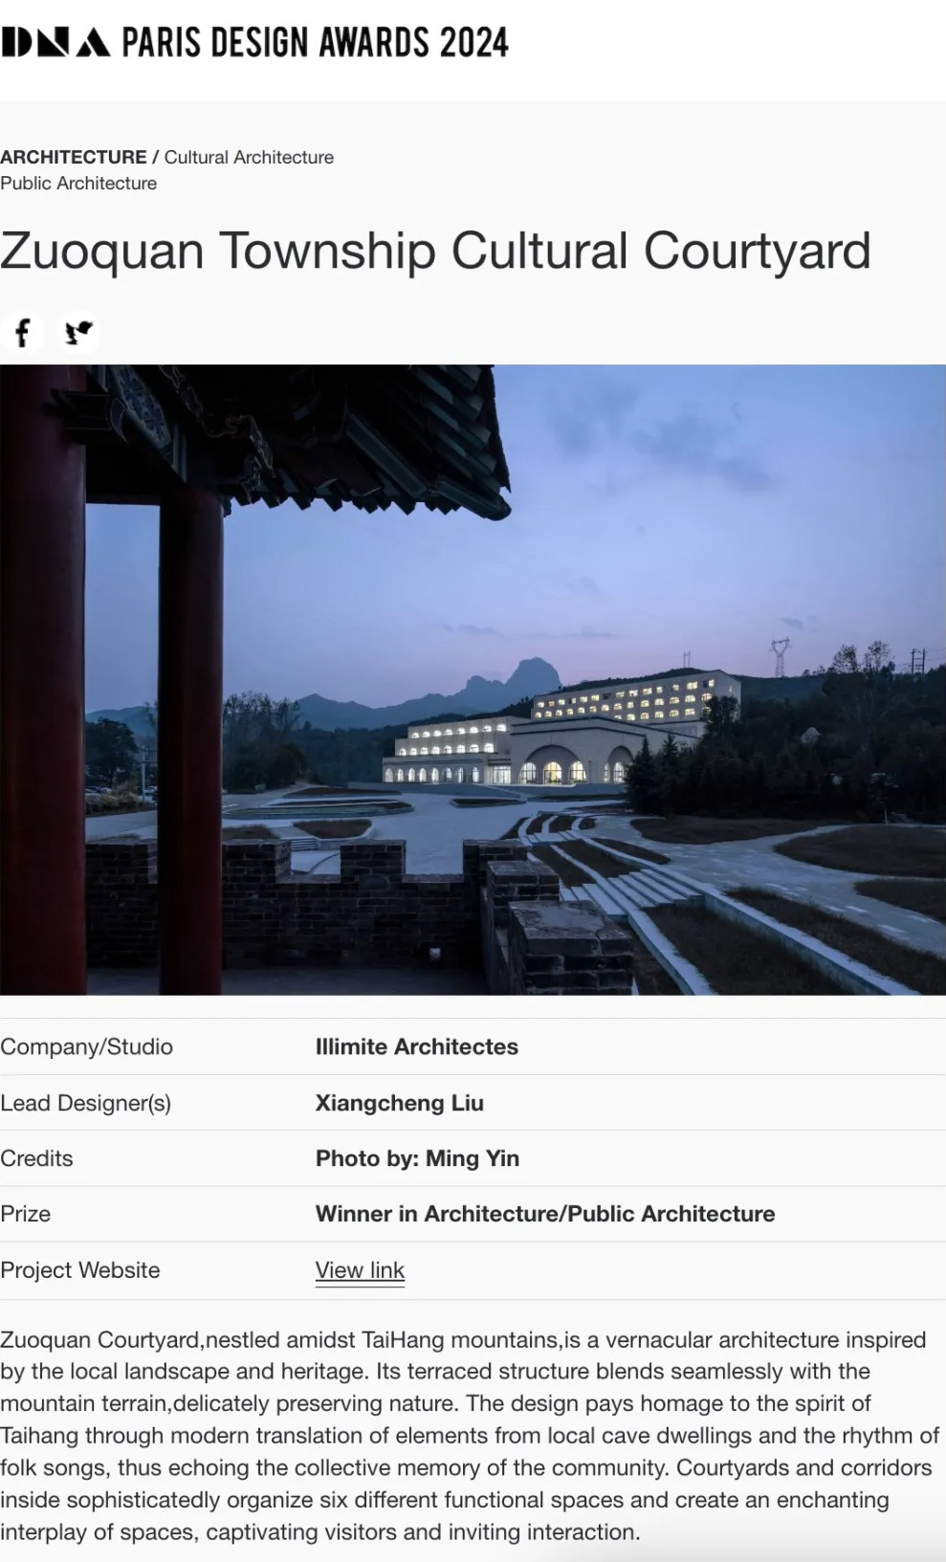Click the Company/Studio row label

coord(86,1046)
